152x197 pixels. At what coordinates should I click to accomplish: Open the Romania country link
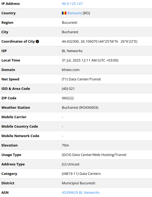tap(75, 13)
